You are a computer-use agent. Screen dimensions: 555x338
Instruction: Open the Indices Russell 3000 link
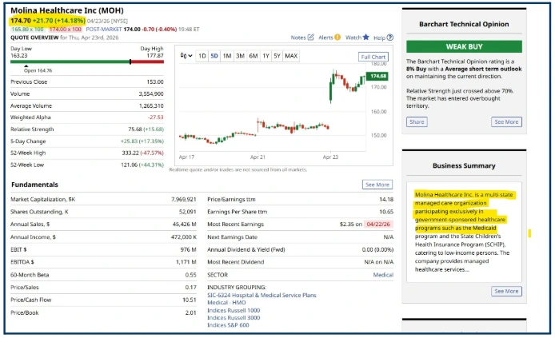coord(234,318)
